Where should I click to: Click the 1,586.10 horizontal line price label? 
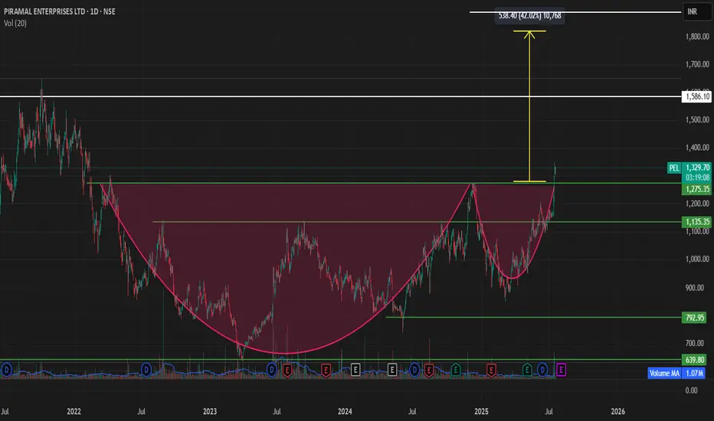click(696, 96)
